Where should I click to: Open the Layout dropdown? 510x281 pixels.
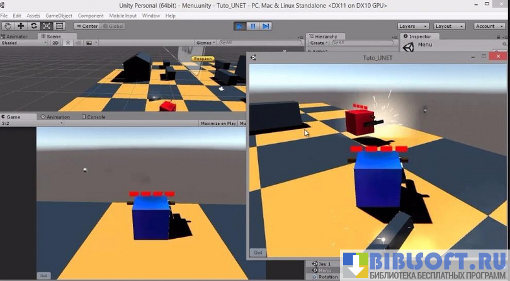coord(450,26)
